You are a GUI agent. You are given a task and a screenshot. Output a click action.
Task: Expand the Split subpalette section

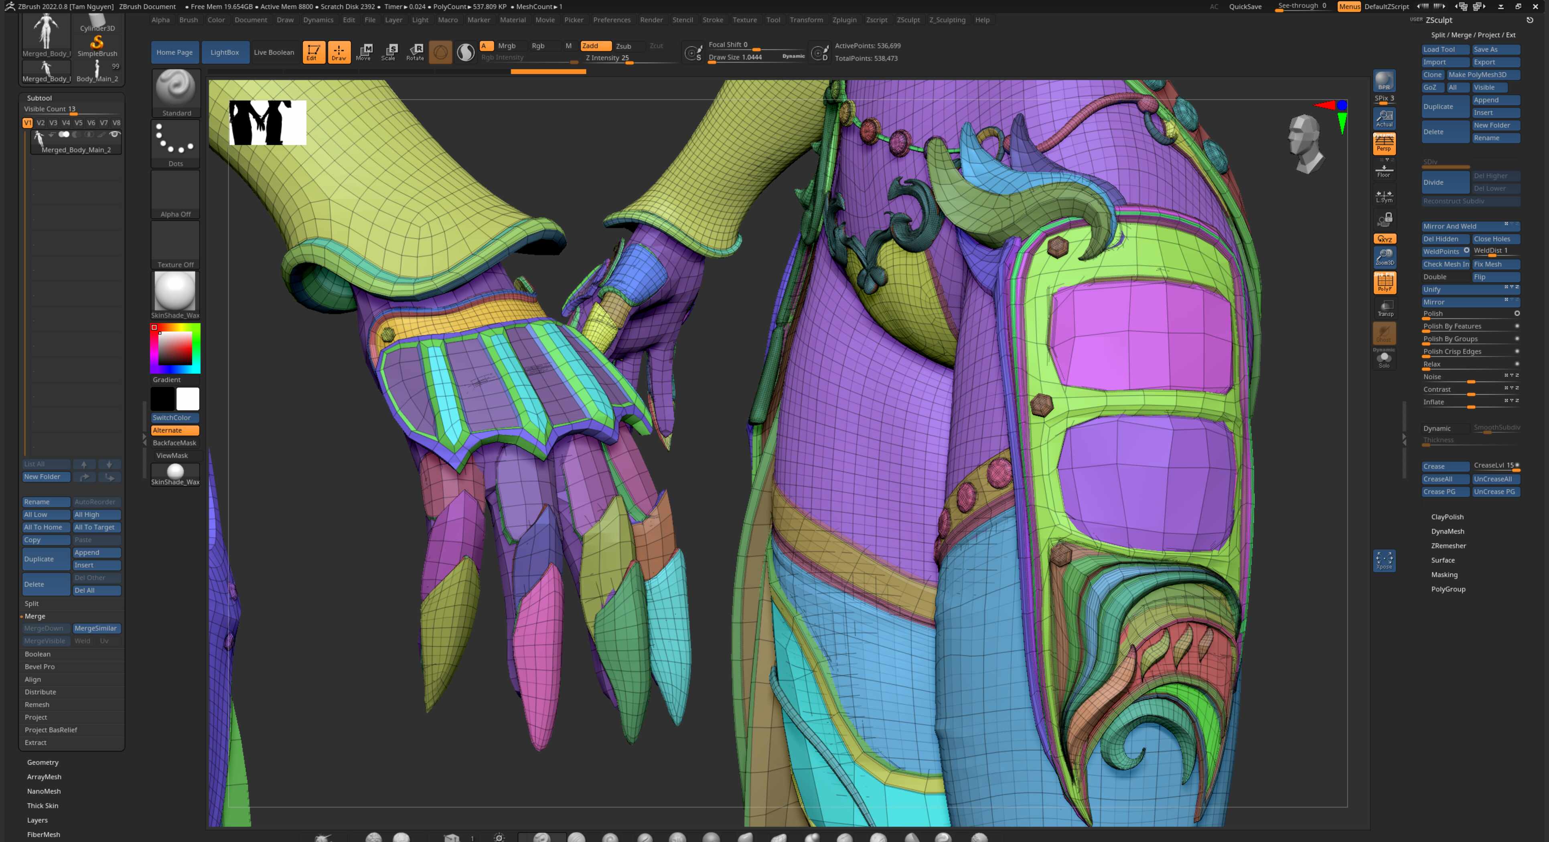pos(32,603)
